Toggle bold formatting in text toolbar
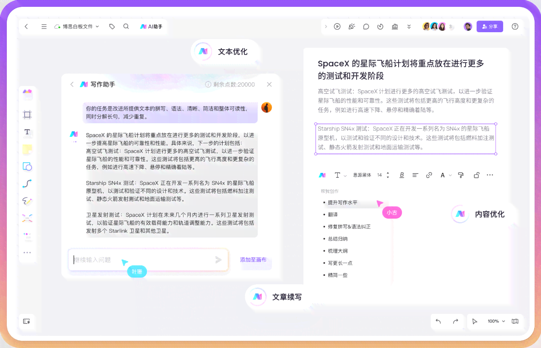 [x=402, y=175]
